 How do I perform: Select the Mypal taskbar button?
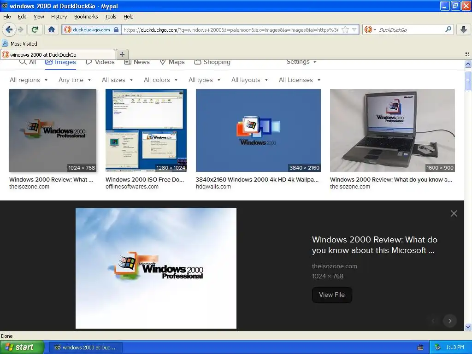point(85,348)
